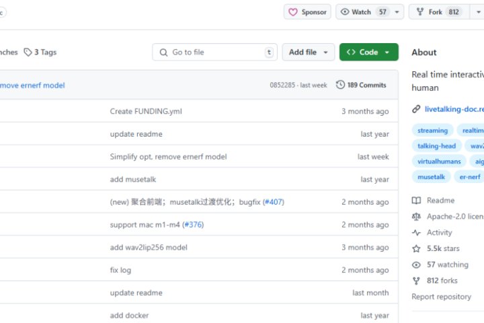
Task: Click the pulse icon beside Activity
Action: [x=416, y=233]
